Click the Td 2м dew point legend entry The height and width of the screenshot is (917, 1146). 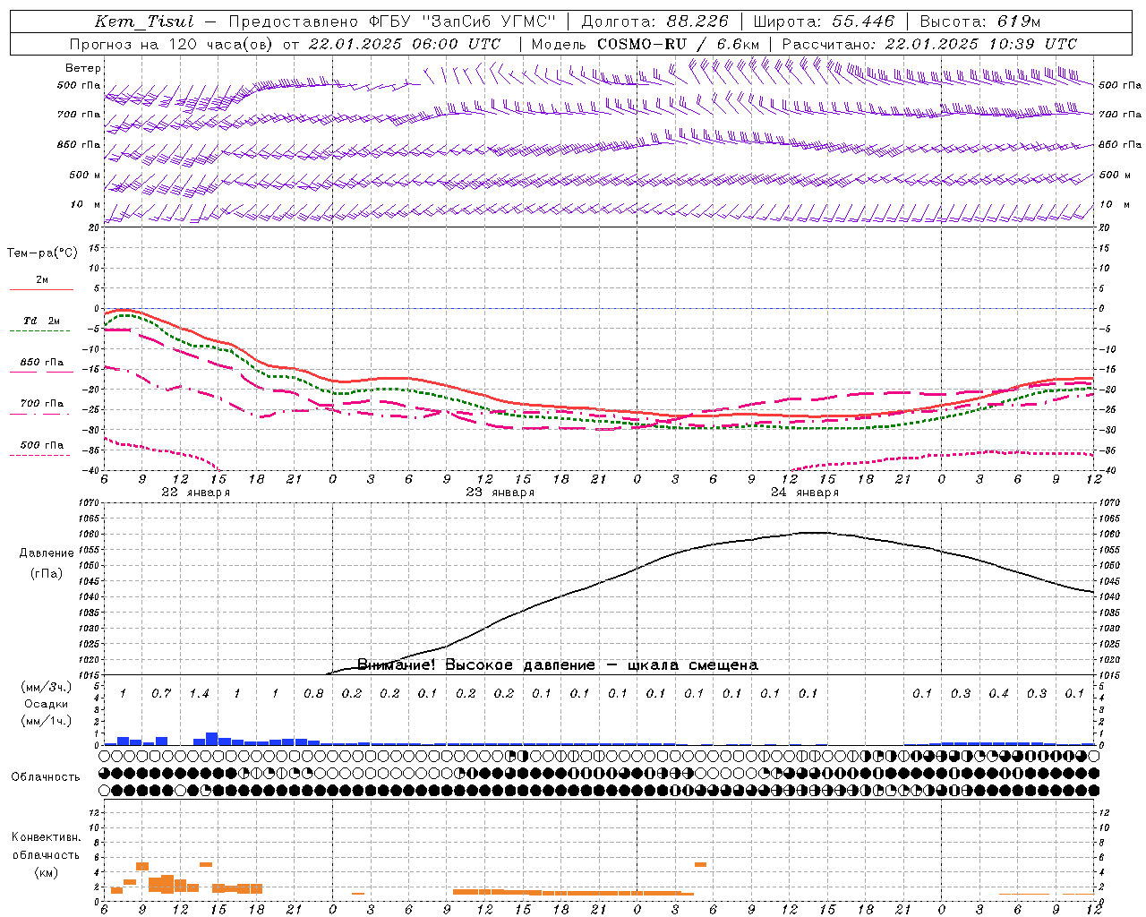(x=41, y=321)
